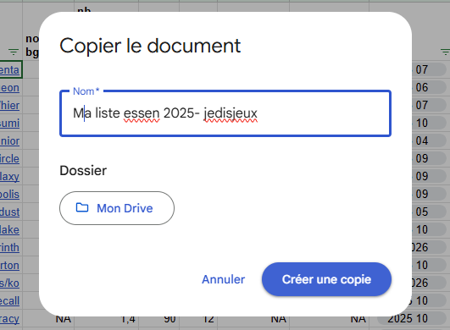450x330 pixels.
Task: Open the right column filter icon
Action: pyautogui.click(x=445, y=52)
